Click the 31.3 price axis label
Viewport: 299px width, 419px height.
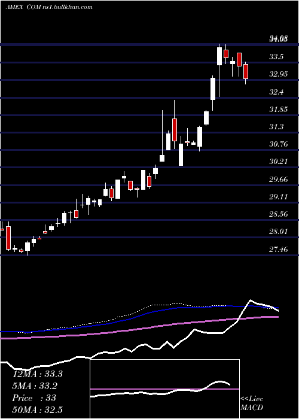point(276,127)
